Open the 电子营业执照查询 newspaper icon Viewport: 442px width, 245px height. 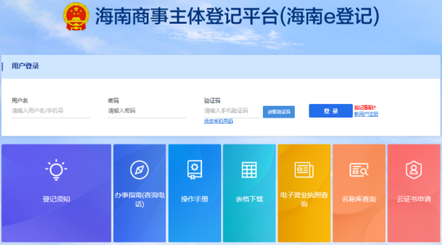click(x=304, y=170)
